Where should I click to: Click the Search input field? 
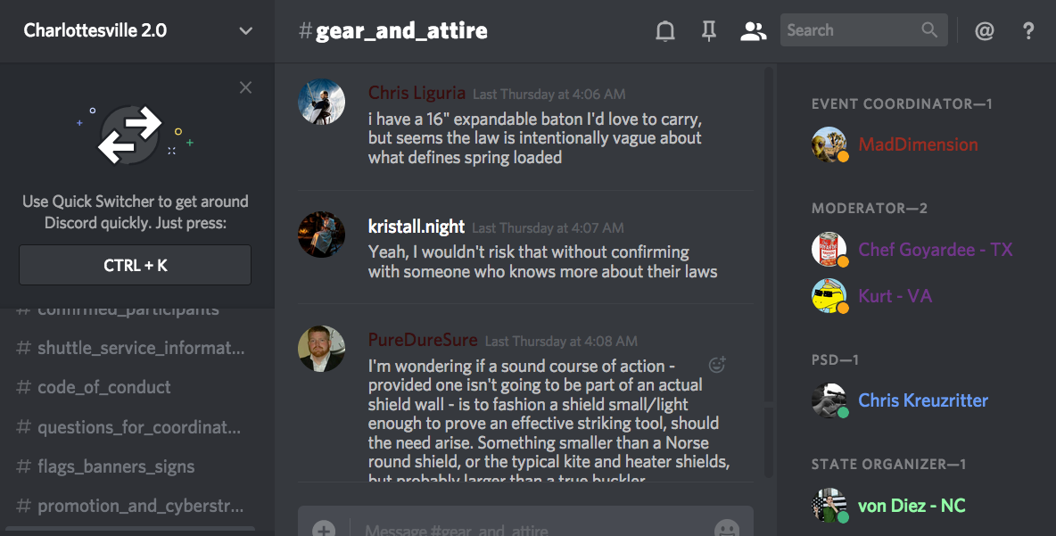pos(852,30)
